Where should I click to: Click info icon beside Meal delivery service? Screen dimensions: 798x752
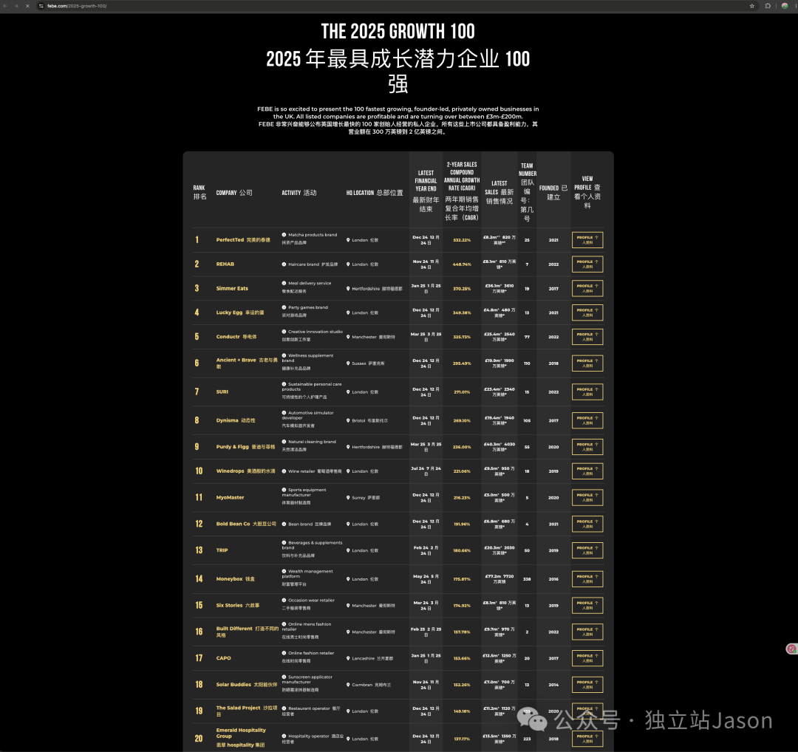284,284
